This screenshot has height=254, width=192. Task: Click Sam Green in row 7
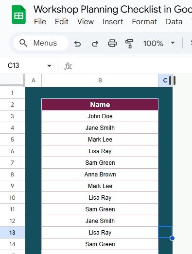[x=100, y=163]
